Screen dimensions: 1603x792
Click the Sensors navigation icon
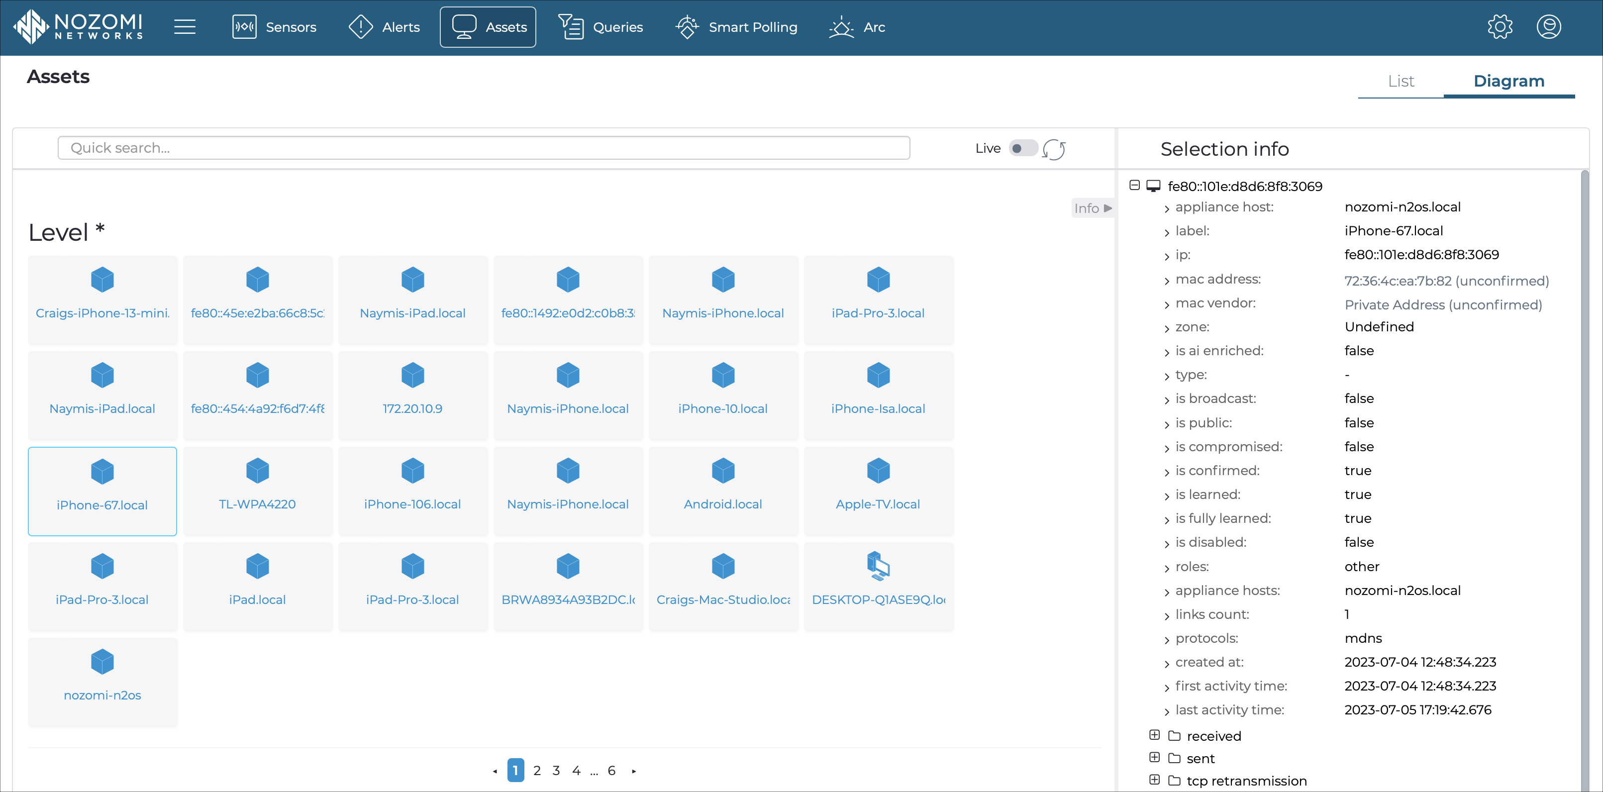pyautogui.click(x=243, y=26)
